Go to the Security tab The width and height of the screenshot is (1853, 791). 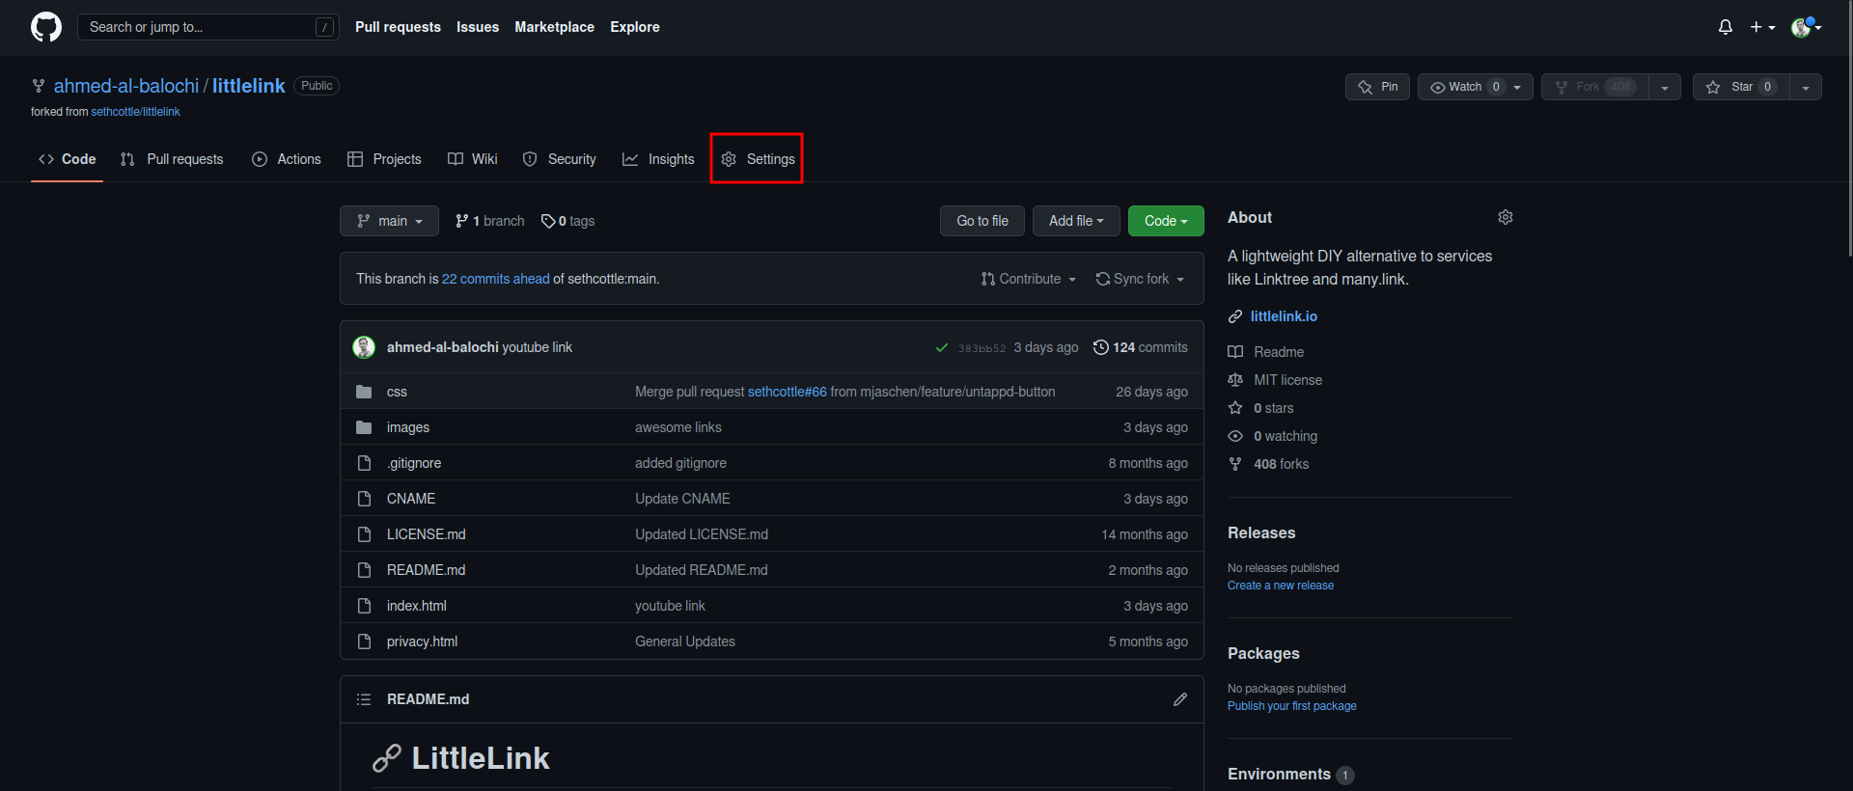click(x=560, y=159)
